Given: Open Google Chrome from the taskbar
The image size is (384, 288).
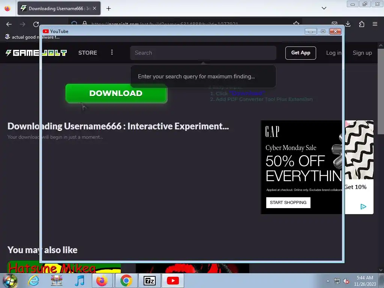Looking at the screenshot, I should click(x=126, y=280).
